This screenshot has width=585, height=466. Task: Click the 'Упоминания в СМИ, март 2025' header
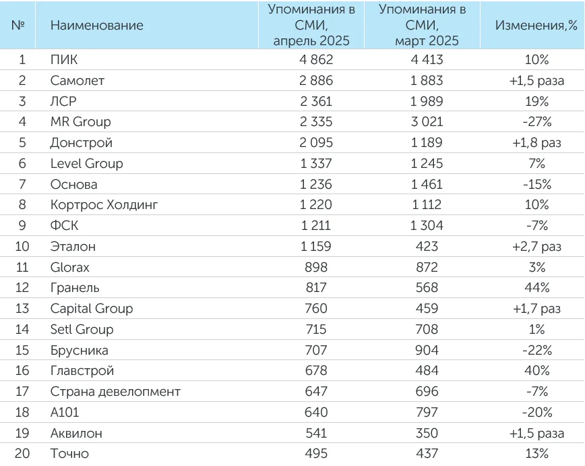pyautogui.click(x=422, y=26)
